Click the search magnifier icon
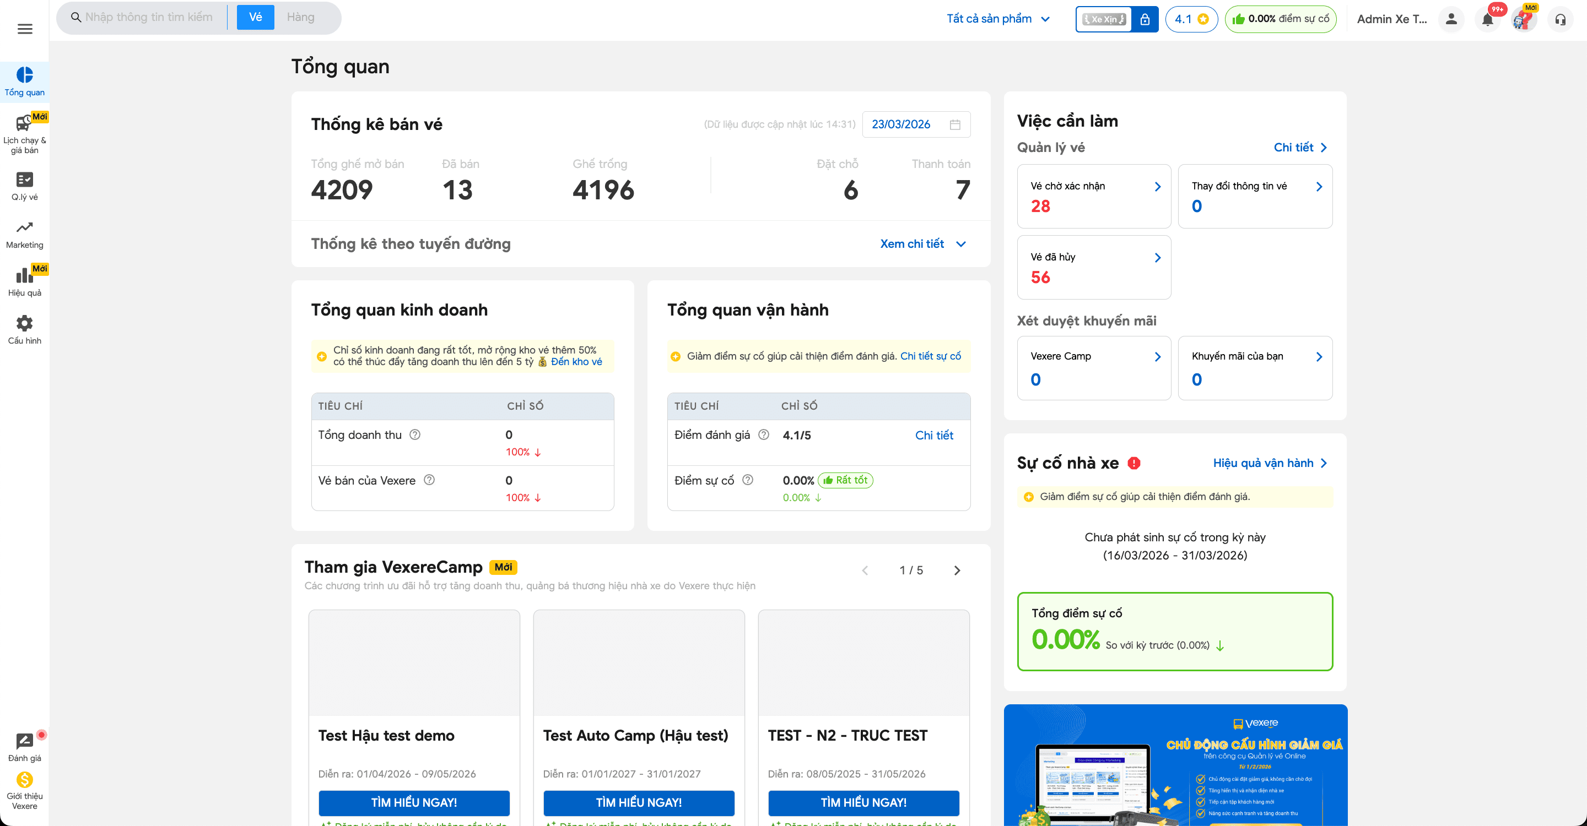The image size is (1587, 826). coord(76,17)
